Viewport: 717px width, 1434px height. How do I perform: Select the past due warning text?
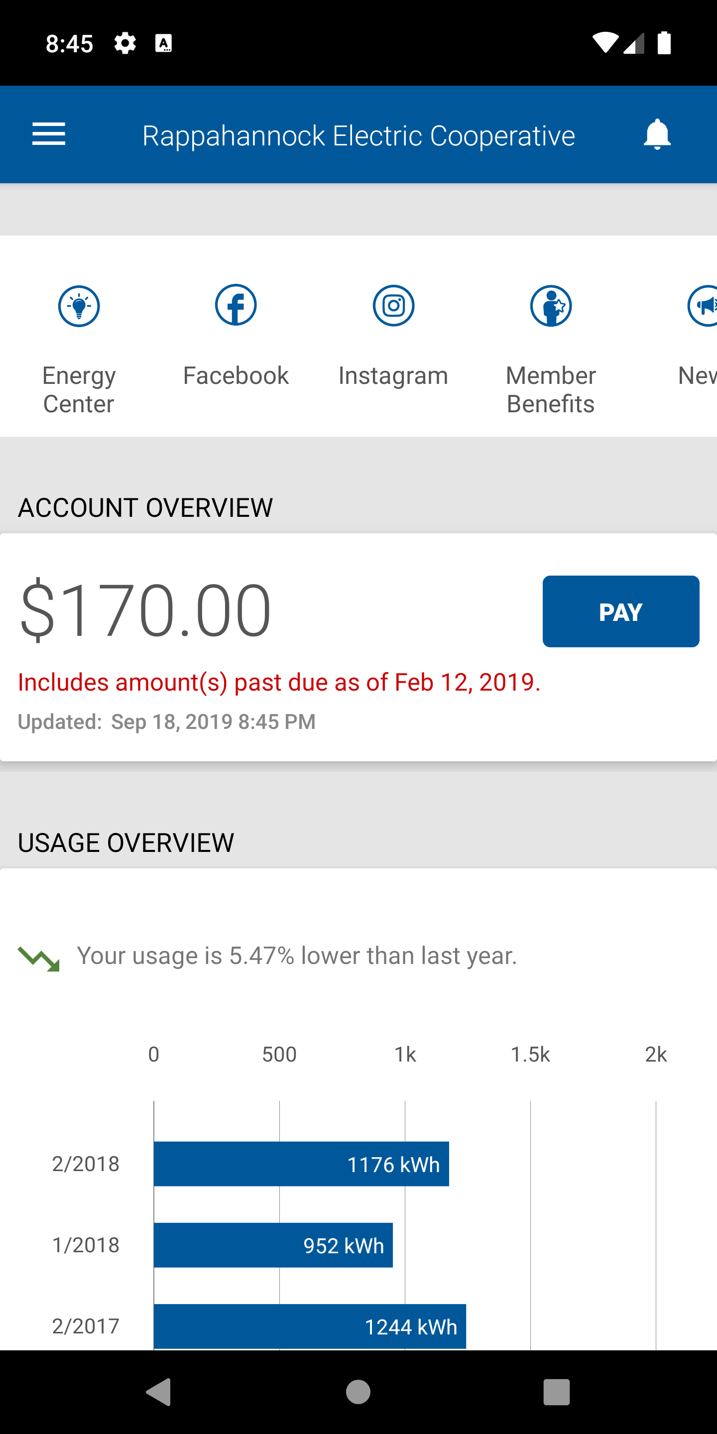pos(279,683)
